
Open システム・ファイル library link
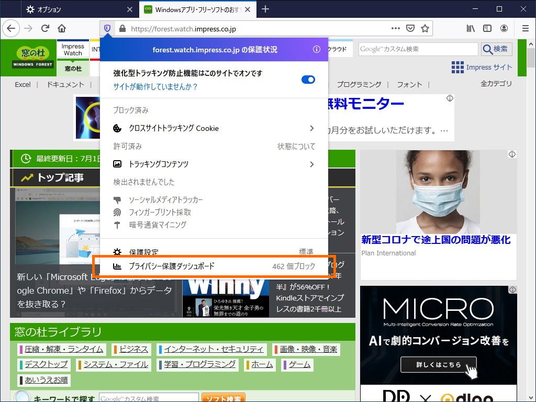(116, 364)
